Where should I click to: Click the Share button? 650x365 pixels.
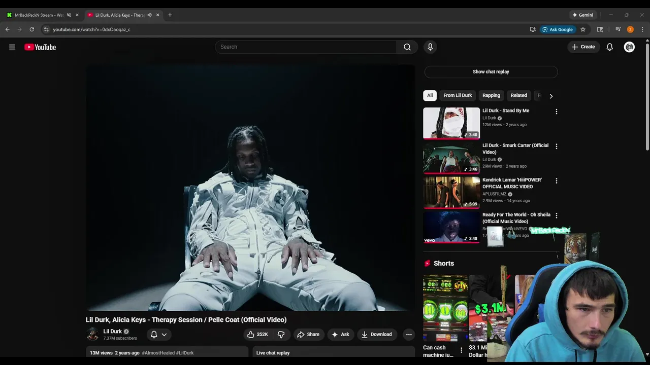pos(308,334)
